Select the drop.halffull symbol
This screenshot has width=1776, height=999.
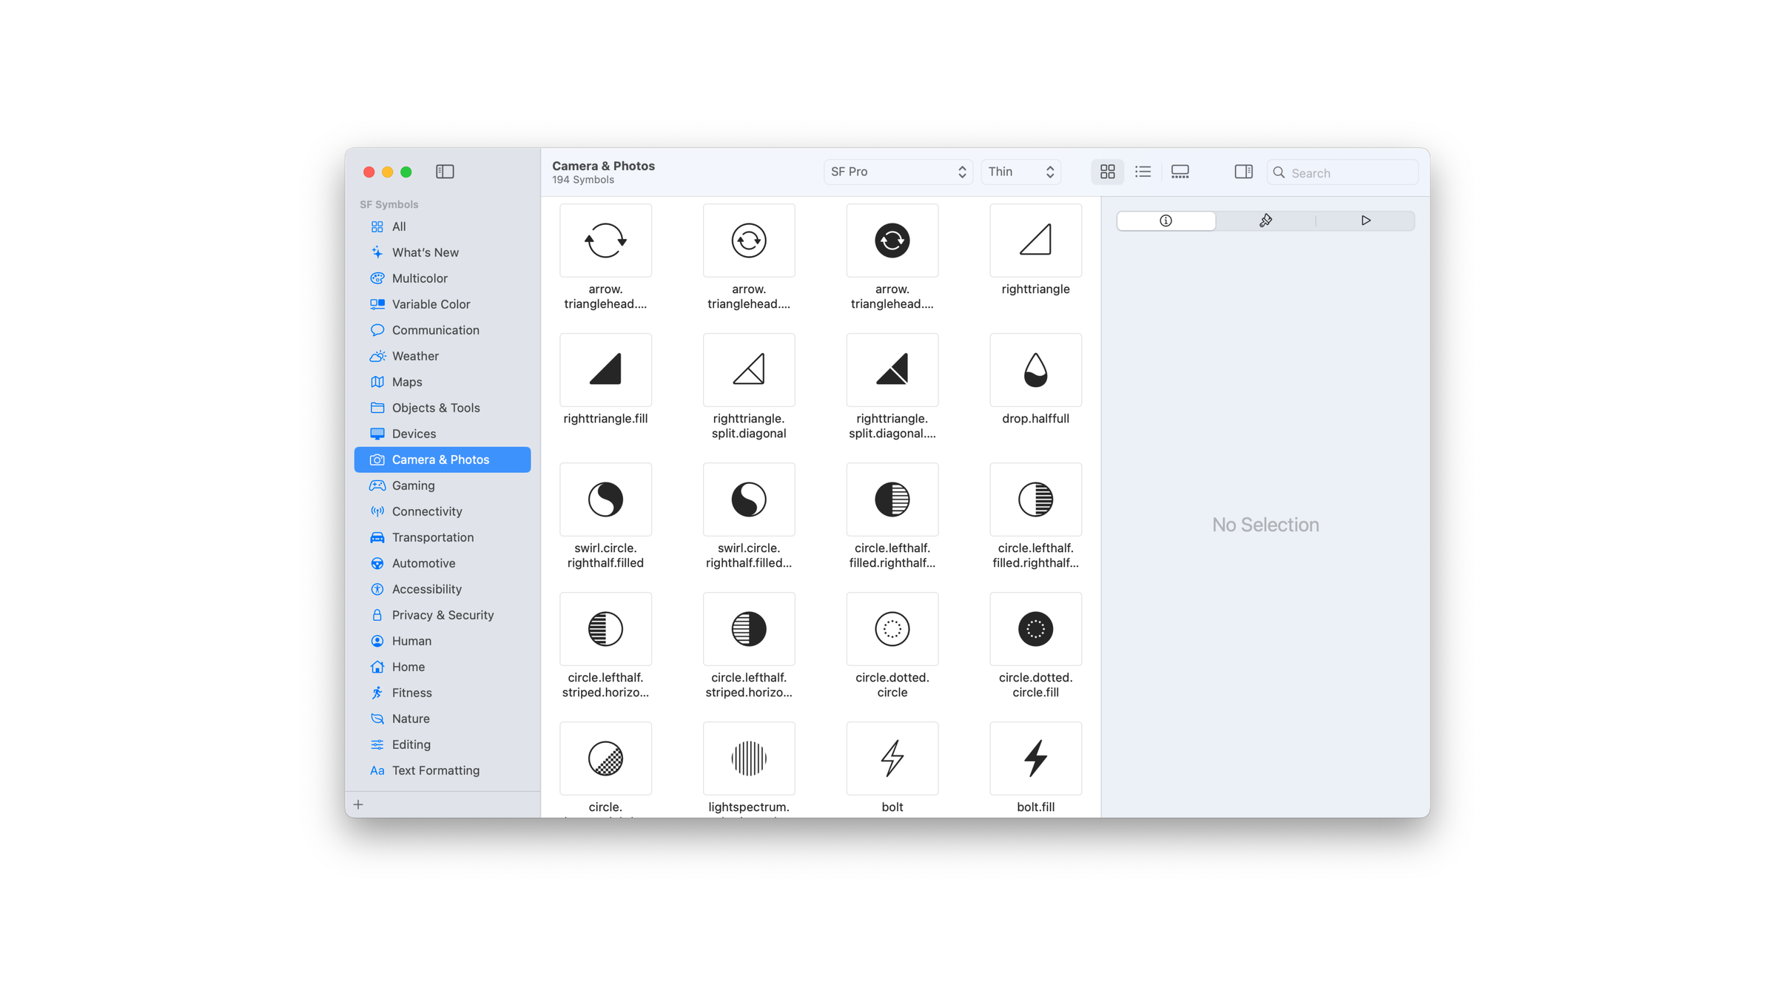click(x=1035, y=369)
